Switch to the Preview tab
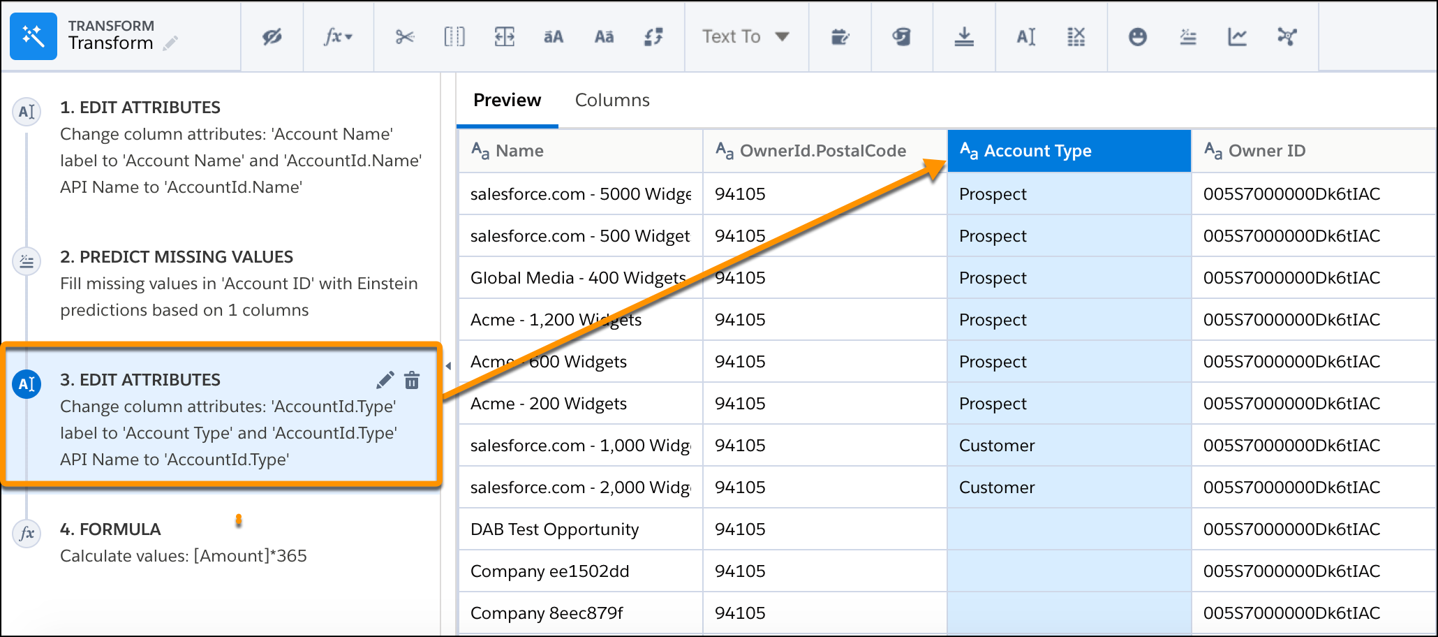The width and height of the screenshot is (1438, 637). 507,100
